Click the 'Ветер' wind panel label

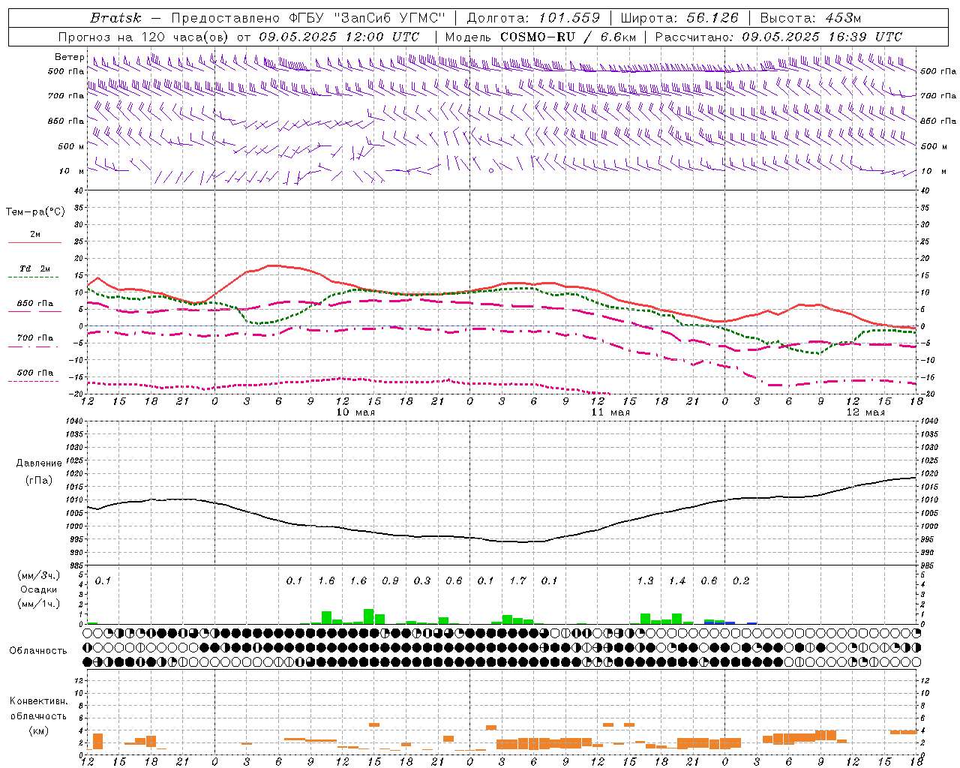pyautogui.click(x=70, y=57)
